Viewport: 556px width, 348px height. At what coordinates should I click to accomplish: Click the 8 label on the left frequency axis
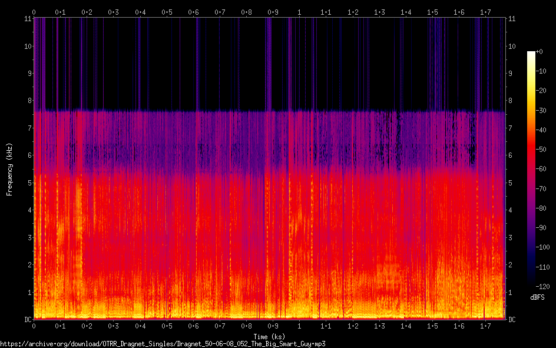28,101
